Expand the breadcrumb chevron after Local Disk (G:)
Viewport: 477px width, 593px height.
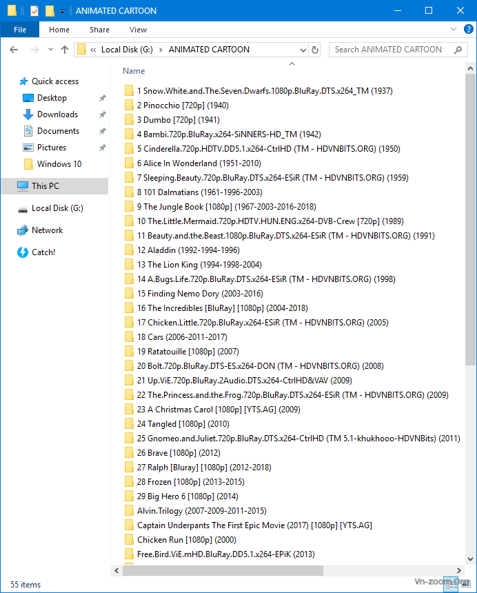point(161,50)
